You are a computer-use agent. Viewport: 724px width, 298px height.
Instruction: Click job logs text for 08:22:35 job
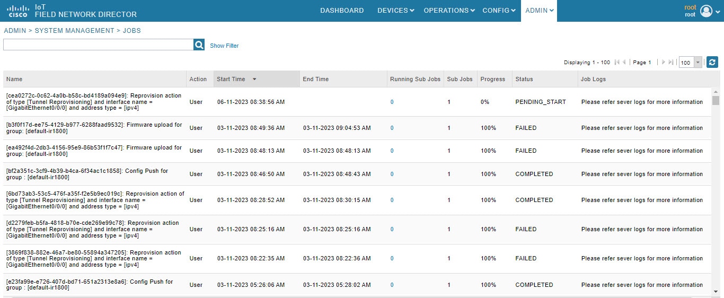(x=642, y=258)
